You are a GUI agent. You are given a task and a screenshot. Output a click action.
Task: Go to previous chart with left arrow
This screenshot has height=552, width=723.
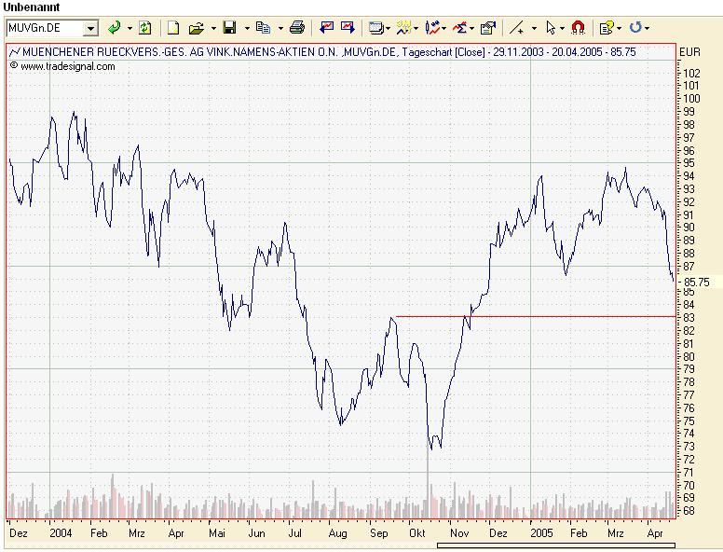point(326,28)
